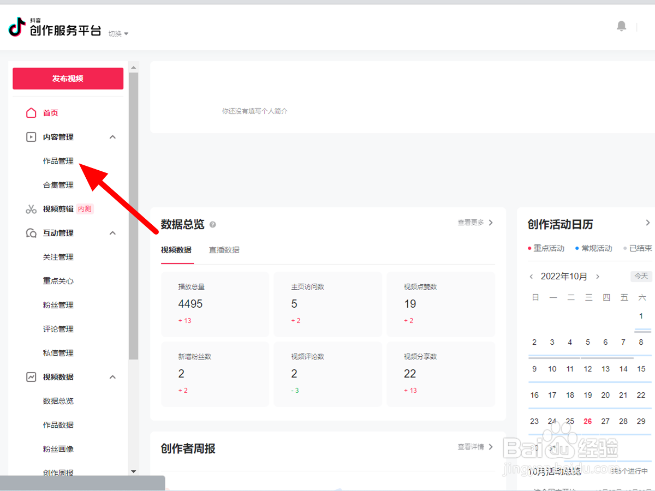
Task: Click 重点活动 legend label
Action: [x=549, y=248]
